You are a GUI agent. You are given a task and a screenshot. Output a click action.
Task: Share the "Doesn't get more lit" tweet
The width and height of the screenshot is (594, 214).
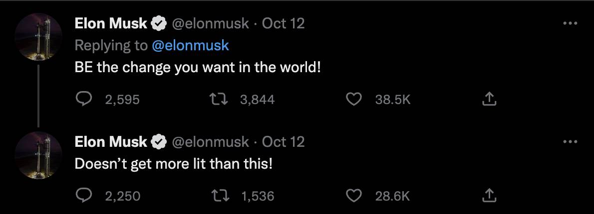pos(490,196)
